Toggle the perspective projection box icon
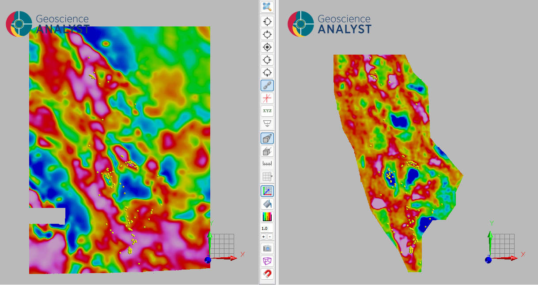This screenshot has height=285, width=538. pyautogui.click(x=267, y=138)
